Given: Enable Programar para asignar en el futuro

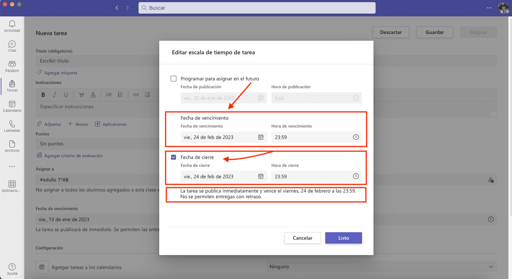Looking at the screenshot, I should [174, 79].
